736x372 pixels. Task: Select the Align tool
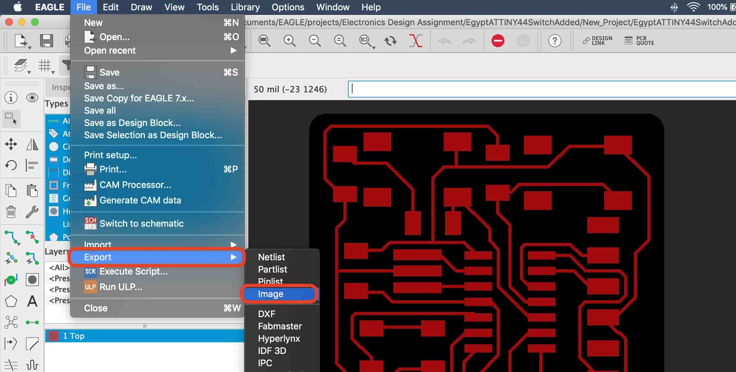pyautogui.click(x=32, y=165)
